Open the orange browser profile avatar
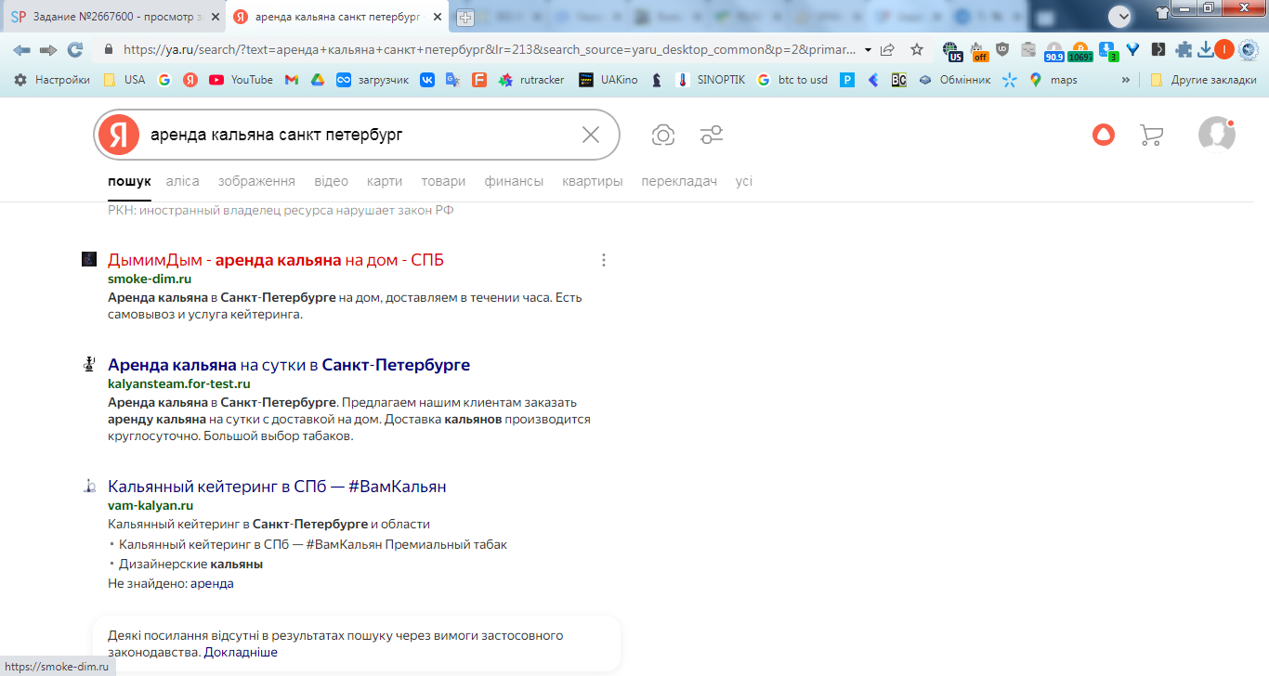 point(1224,50)
